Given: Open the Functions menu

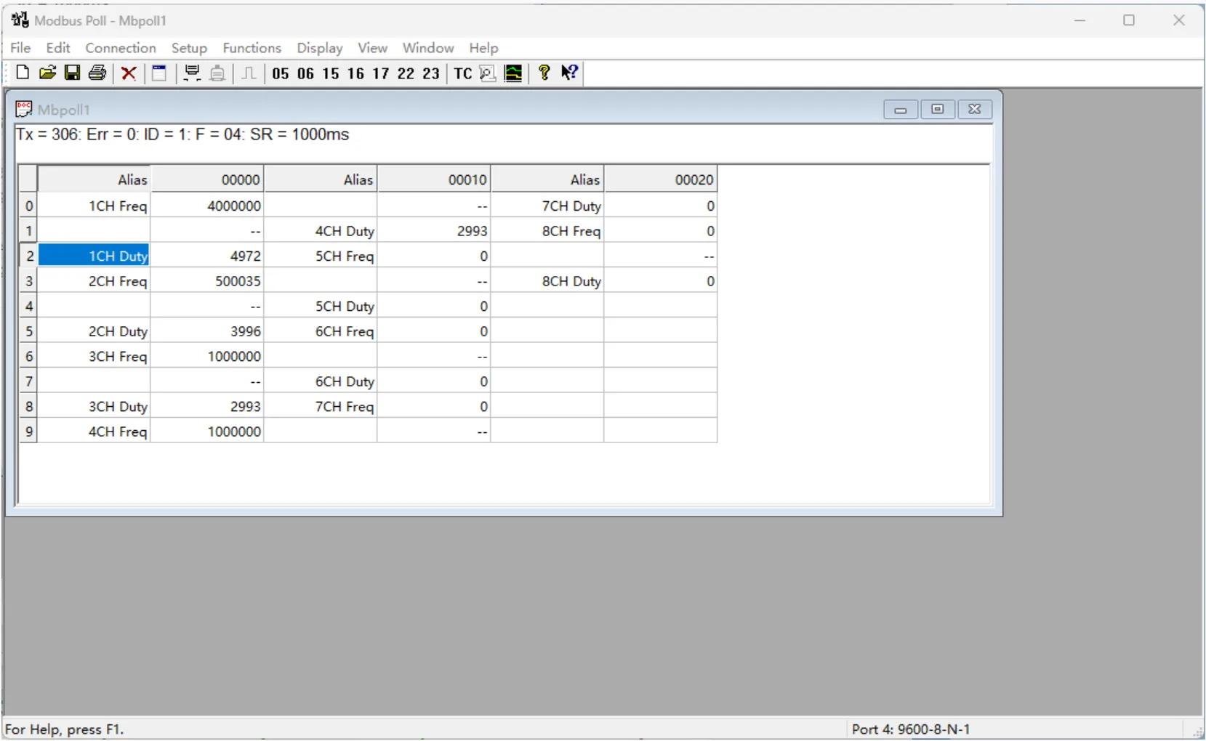Looking at the screenshot, I should coord(252,48).
